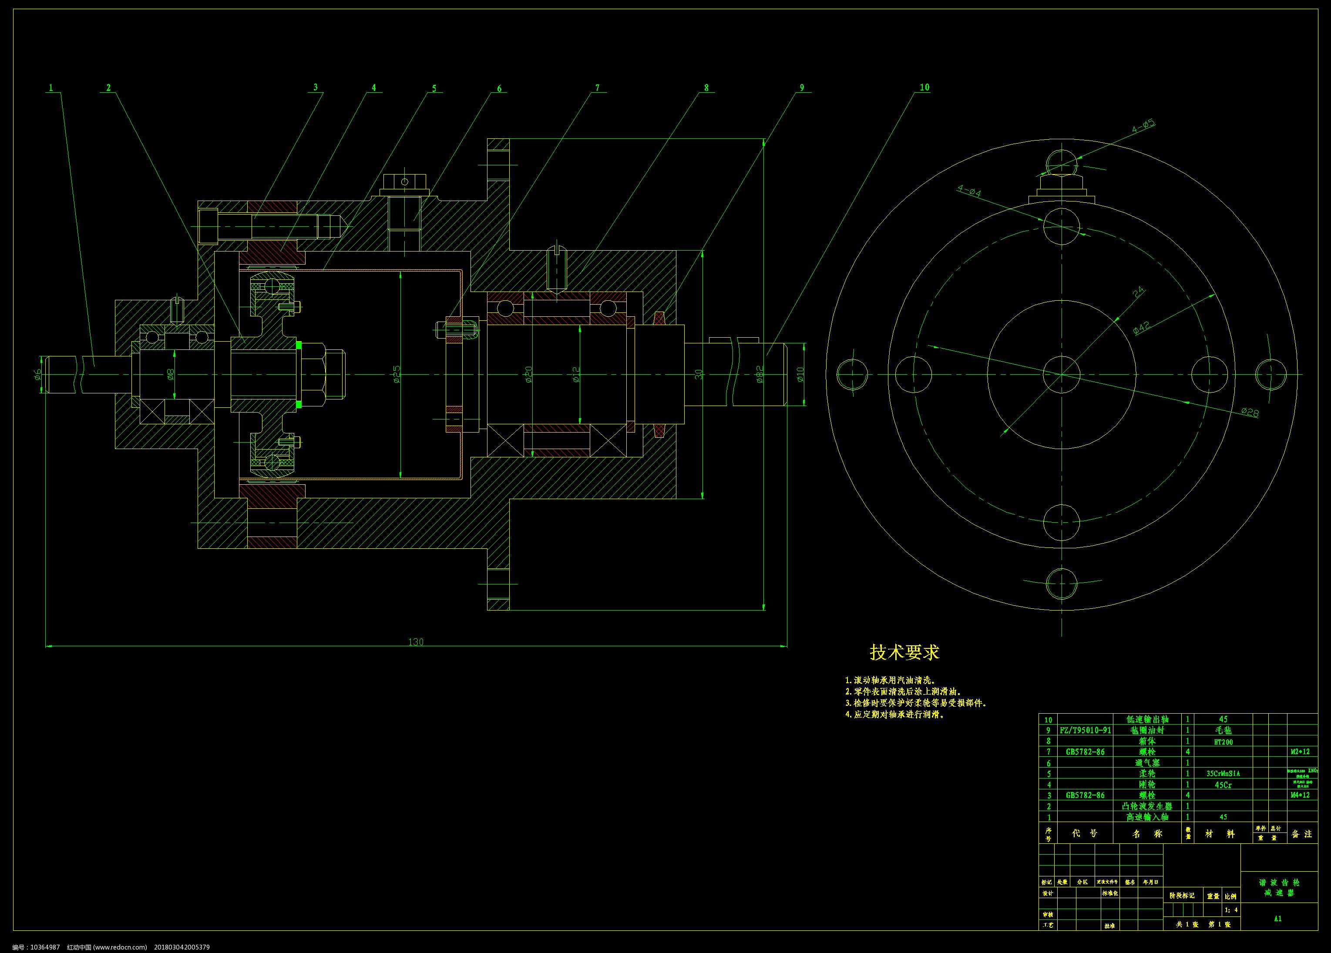Click the '设计' title block label
Viewport: 1331px width, 953px height.
coord(1048,893)
